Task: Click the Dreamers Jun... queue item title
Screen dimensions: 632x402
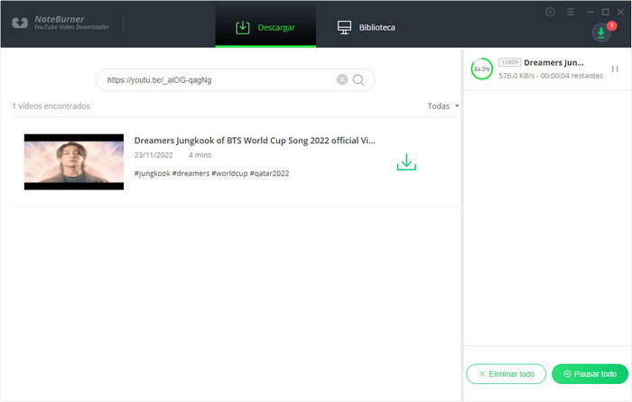Action: (x=553, y=63)
